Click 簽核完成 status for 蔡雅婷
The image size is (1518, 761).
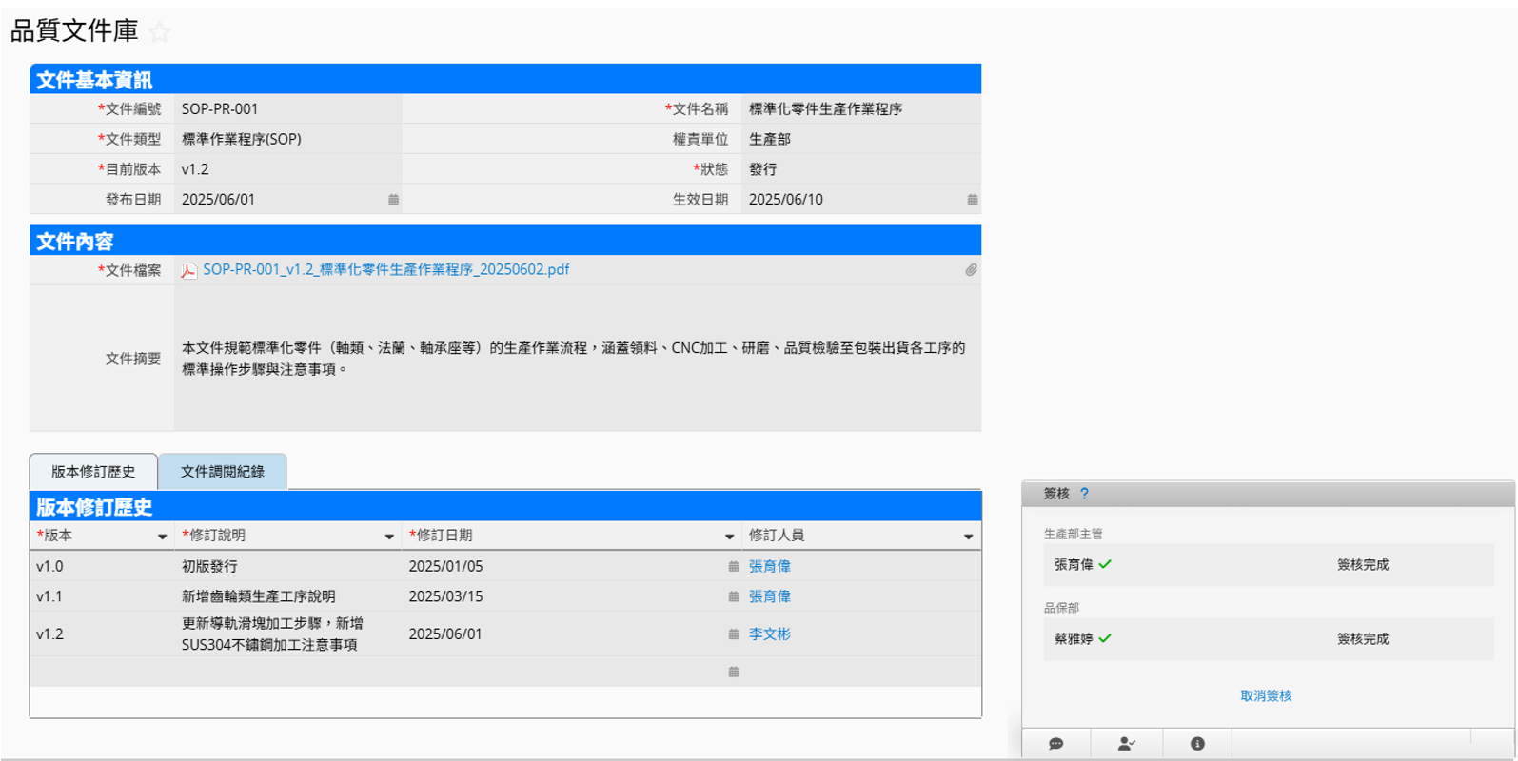click(x=1363, y=638)
